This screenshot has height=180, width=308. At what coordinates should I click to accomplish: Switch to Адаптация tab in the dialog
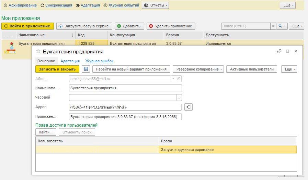[x=70, y=61]
